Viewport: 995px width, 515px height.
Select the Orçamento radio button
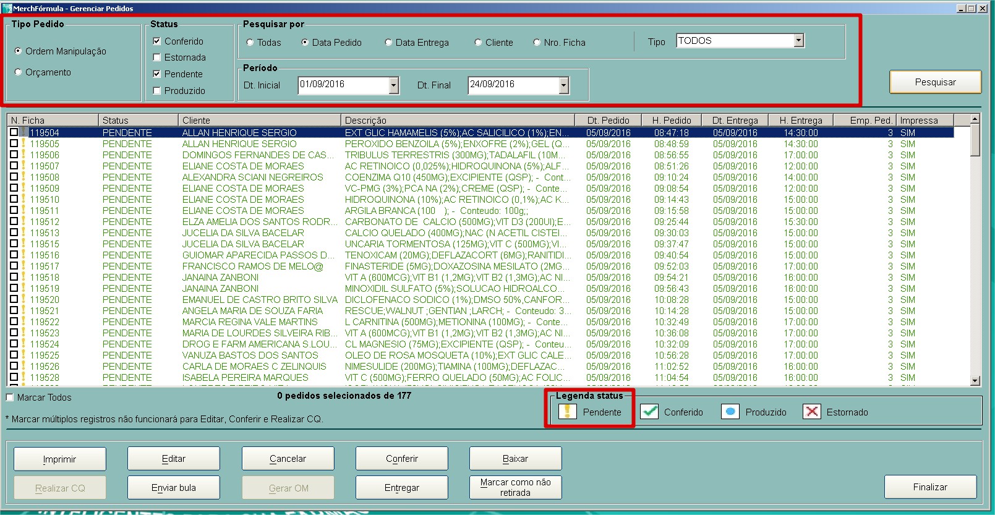pyautogui.click(x=19, y=72)
